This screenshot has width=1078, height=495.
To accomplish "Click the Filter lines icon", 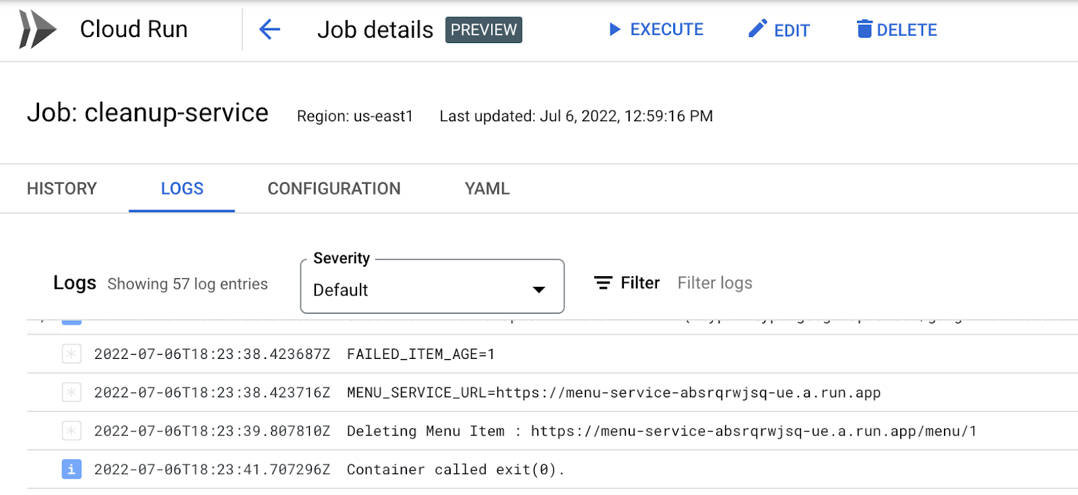I will click(603, 283).
